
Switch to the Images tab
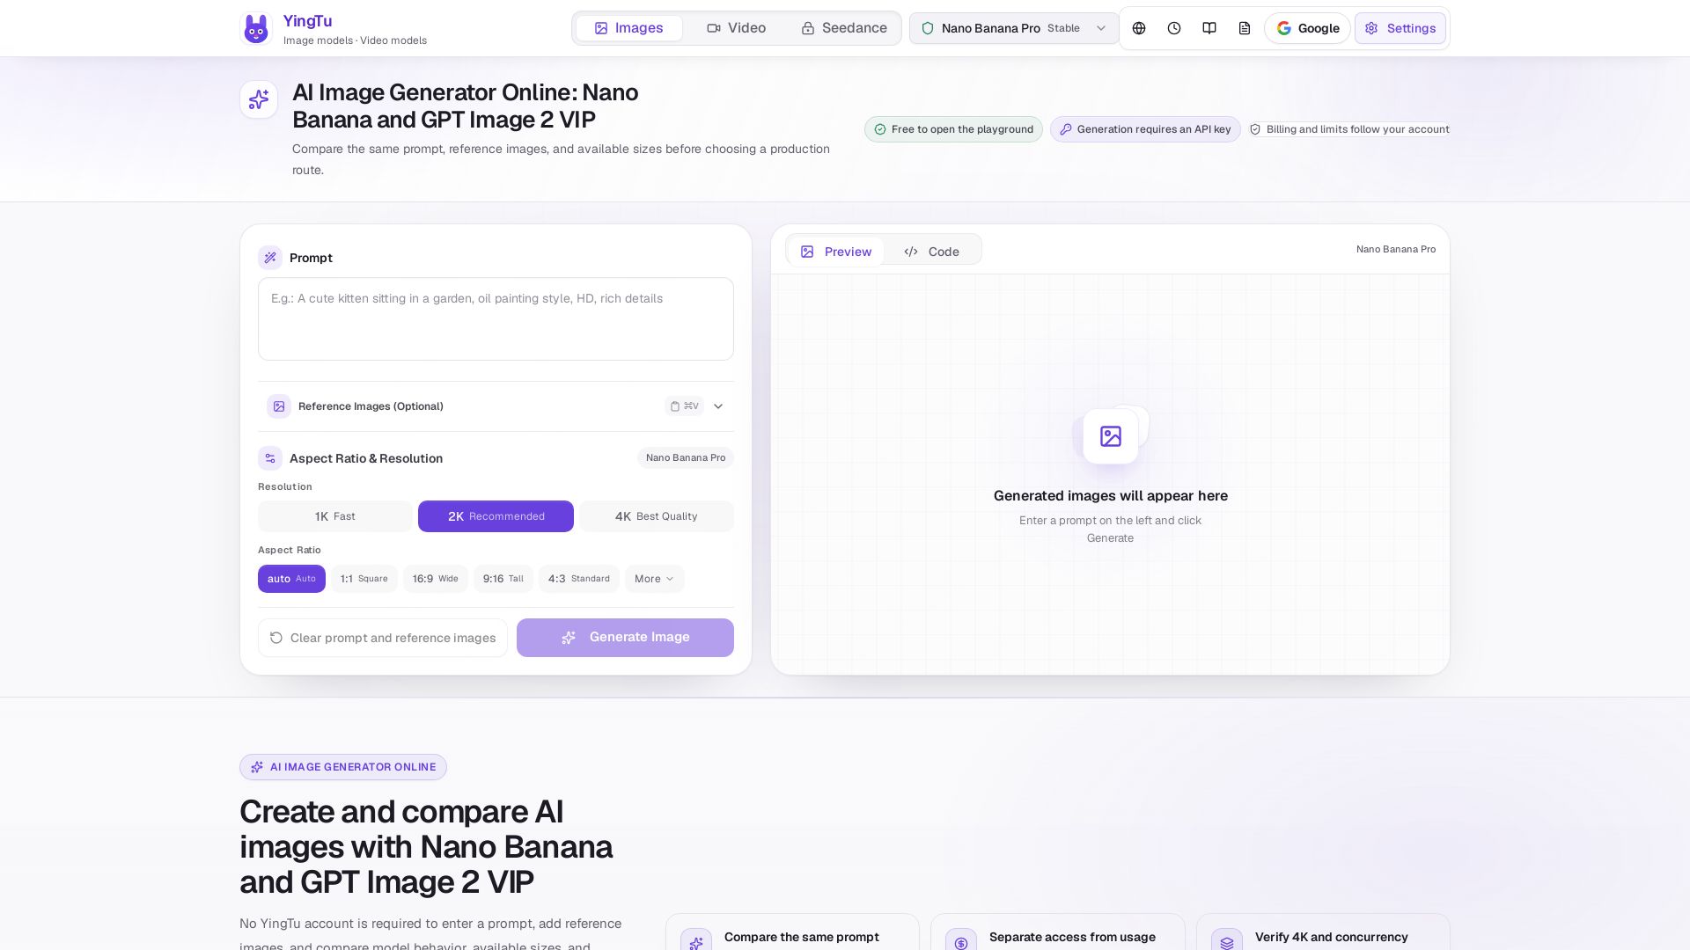coord(628,28)
